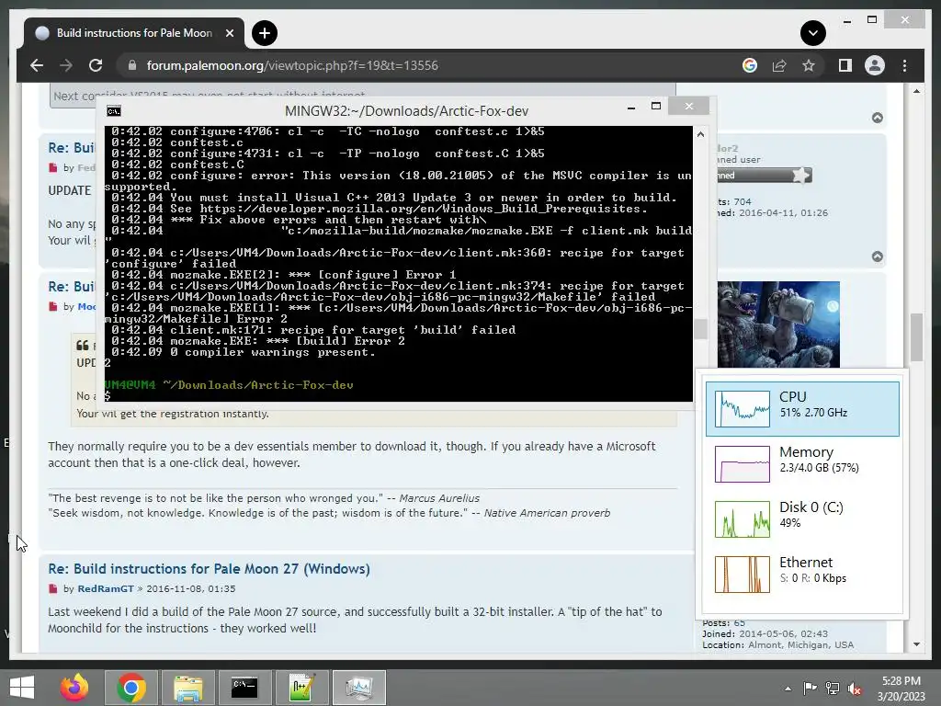Open a new tab with plus button
Image resolution: width=941 pixels, height=706 pixels.
265,33
